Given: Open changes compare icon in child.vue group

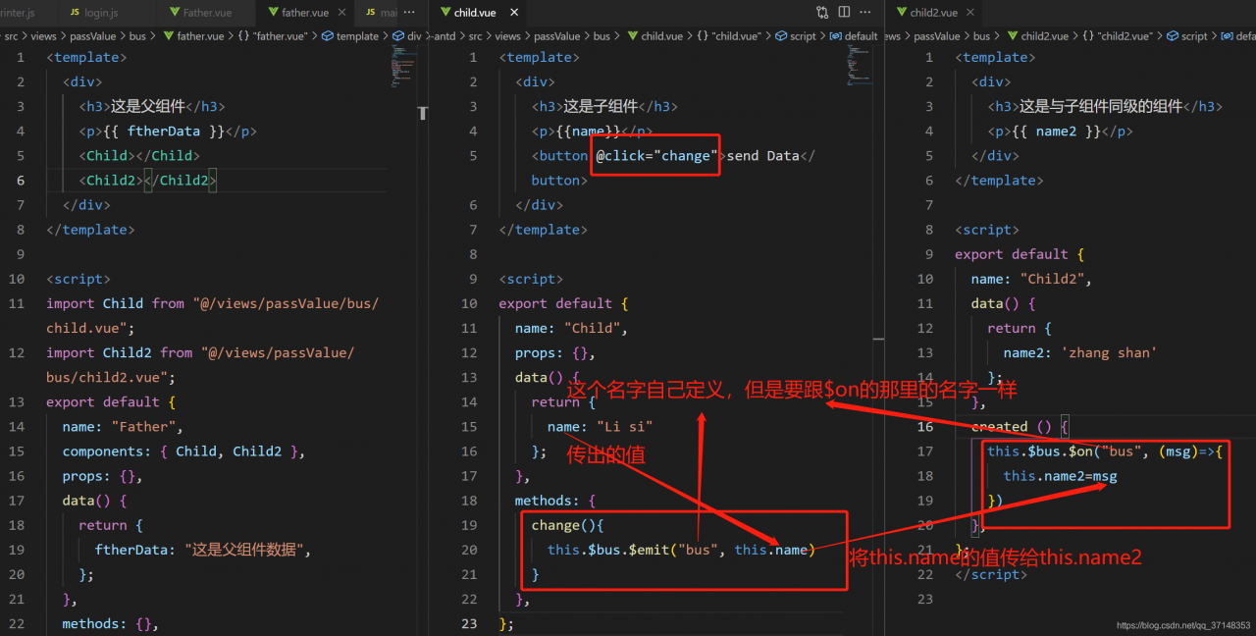Looking at the screenshot, I should point(822,13).
